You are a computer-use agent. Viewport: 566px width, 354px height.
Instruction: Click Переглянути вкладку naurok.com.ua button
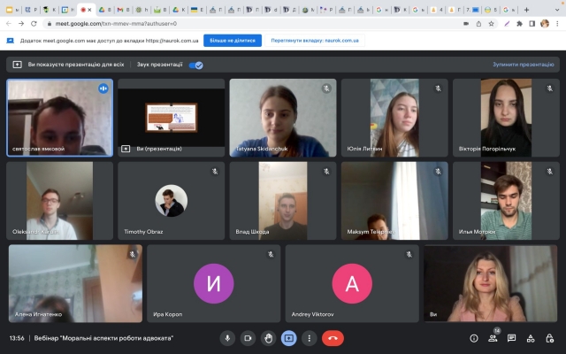(x=315, y=41)
